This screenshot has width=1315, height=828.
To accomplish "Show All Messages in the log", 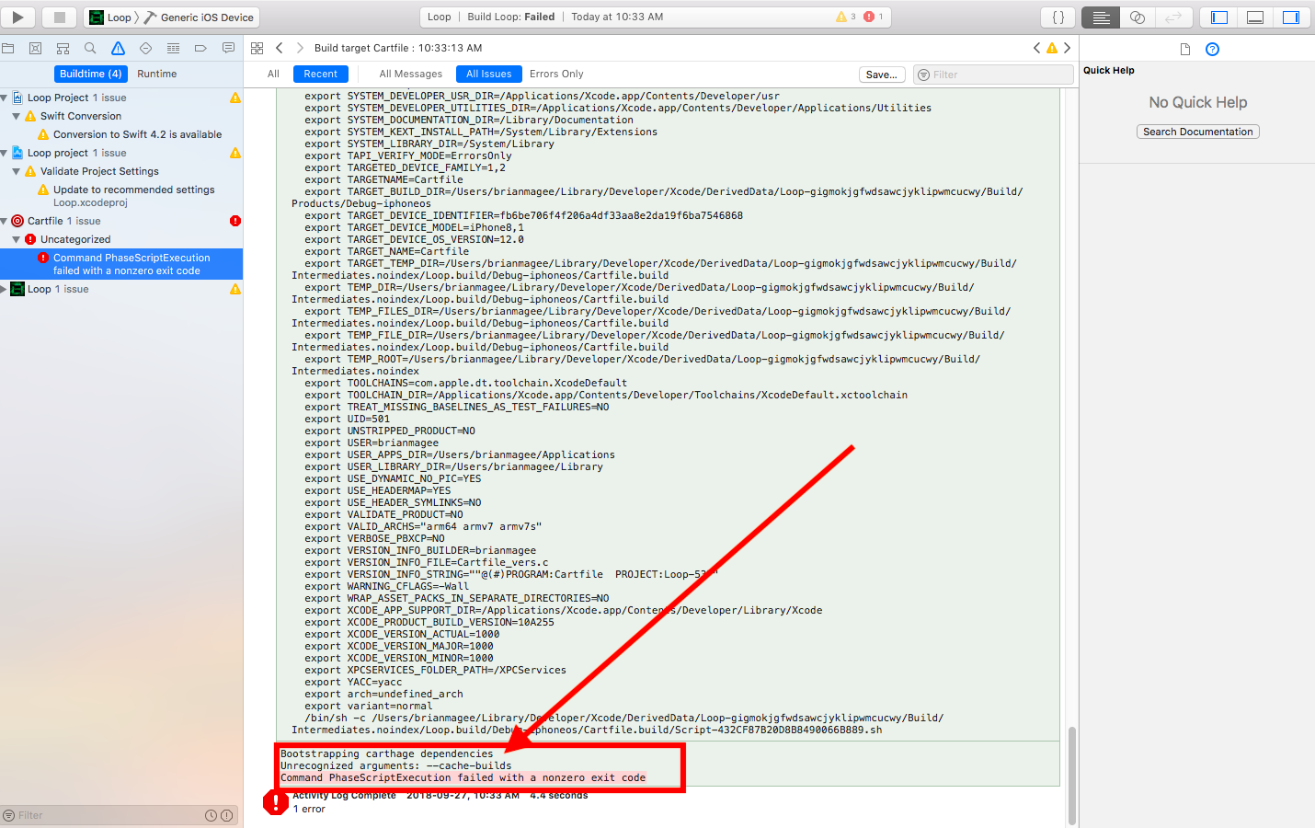I will (410, 74).
